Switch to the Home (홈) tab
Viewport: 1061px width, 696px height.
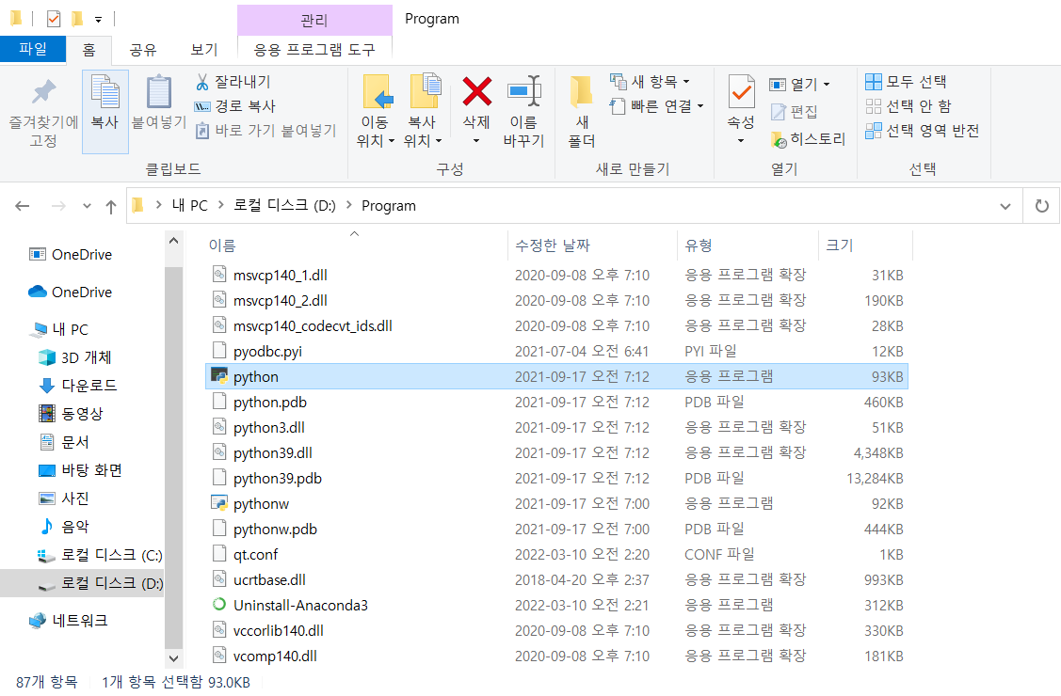point(88,49)
